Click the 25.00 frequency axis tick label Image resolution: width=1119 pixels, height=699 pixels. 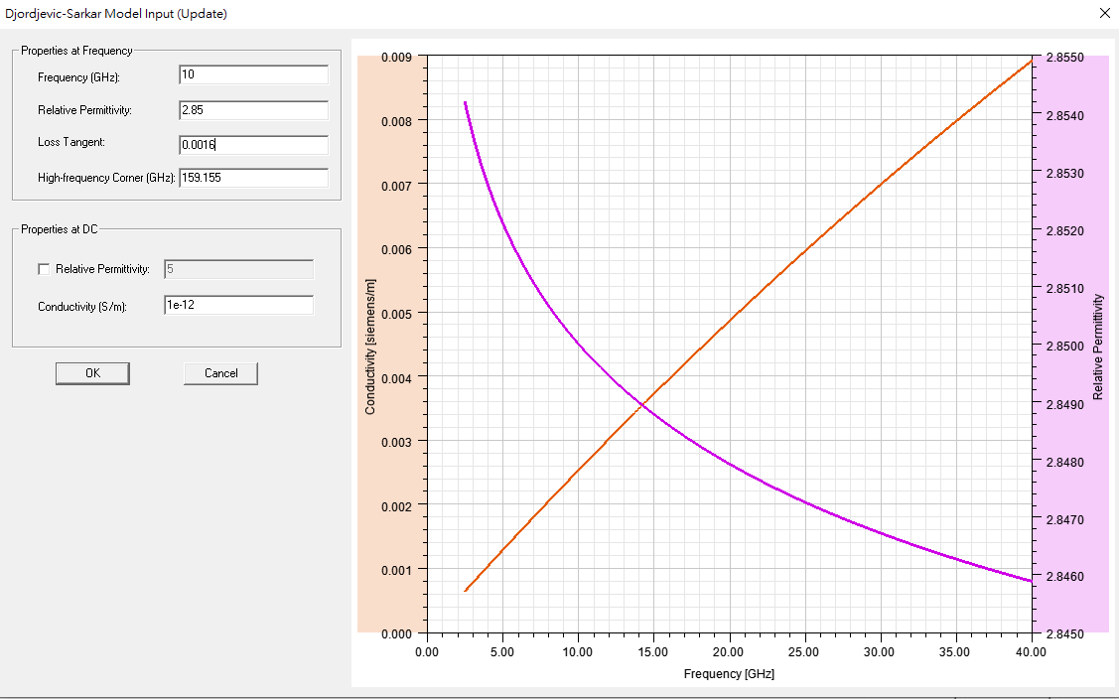point(803,652)
